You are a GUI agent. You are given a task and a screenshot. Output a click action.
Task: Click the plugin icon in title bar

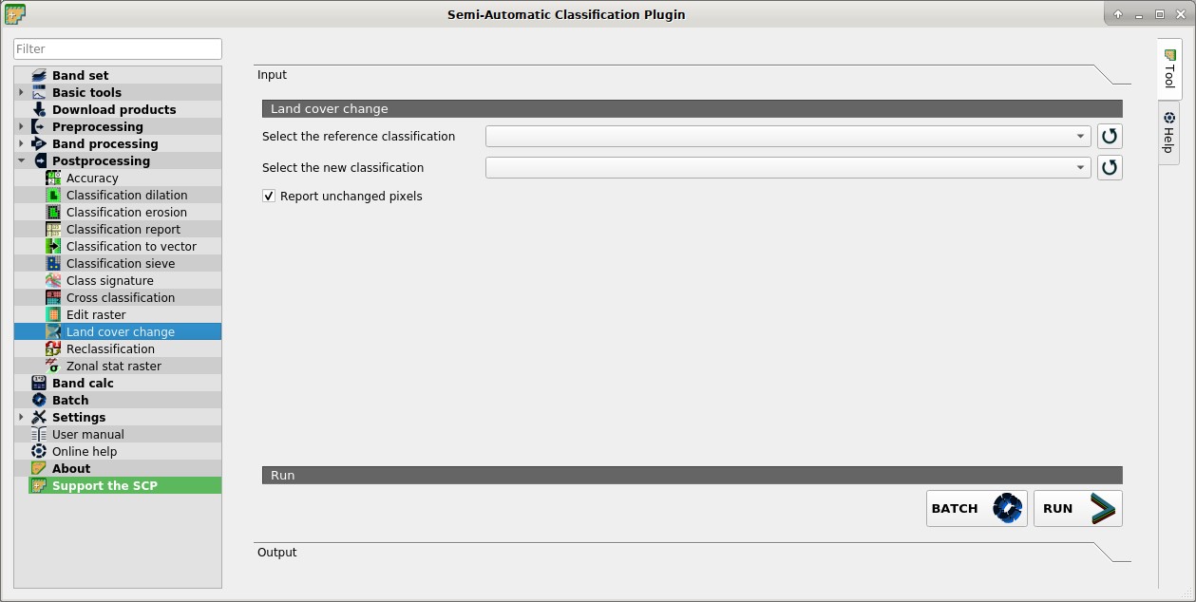click(x=14, y=13)
